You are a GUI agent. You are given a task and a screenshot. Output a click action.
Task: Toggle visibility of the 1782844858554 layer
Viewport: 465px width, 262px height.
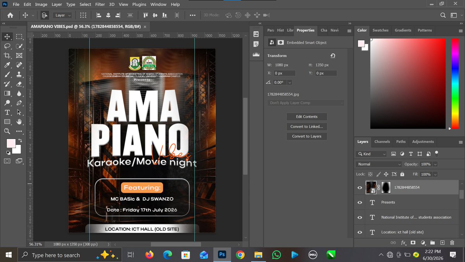tap(360, 187)
